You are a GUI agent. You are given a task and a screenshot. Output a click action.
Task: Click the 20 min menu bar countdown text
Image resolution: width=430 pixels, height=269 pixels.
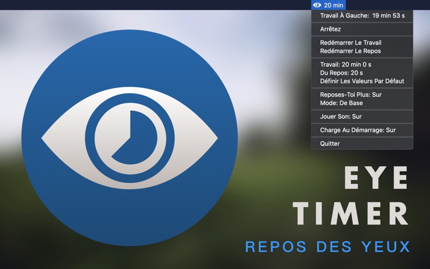(333, 5)
